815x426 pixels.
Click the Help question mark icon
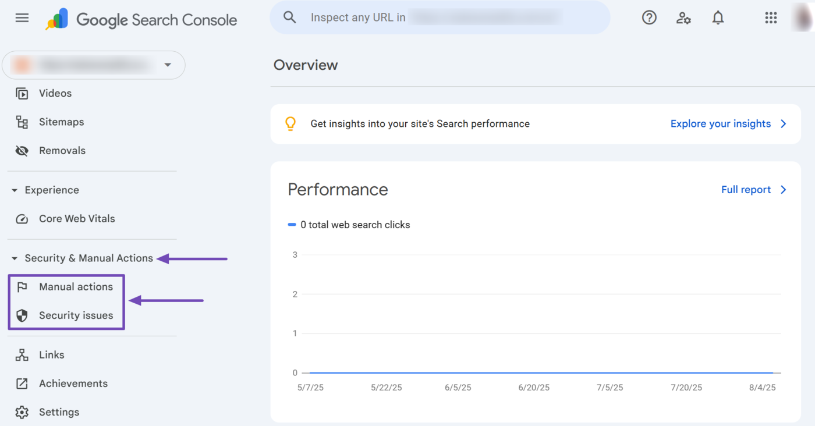click(649, 18)
